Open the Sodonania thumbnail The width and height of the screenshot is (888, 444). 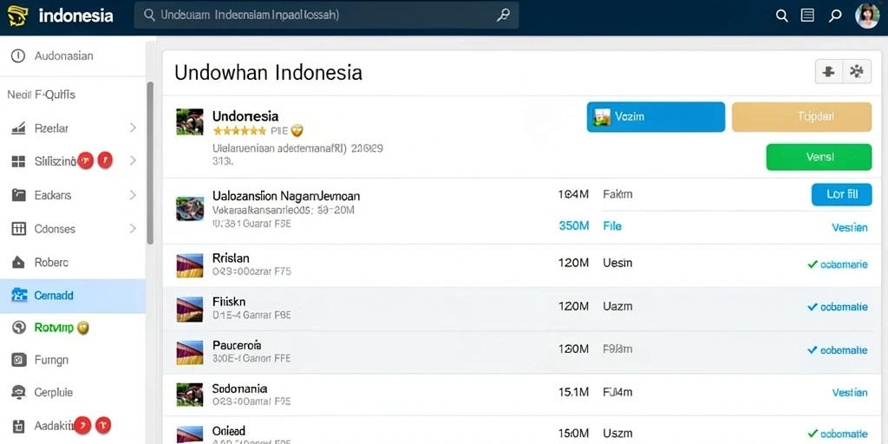(x=190, y=395)
